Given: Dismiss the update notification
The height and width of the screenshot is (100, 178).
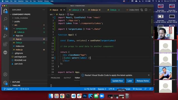Looking at the screenshot, I should pos(149,75).
